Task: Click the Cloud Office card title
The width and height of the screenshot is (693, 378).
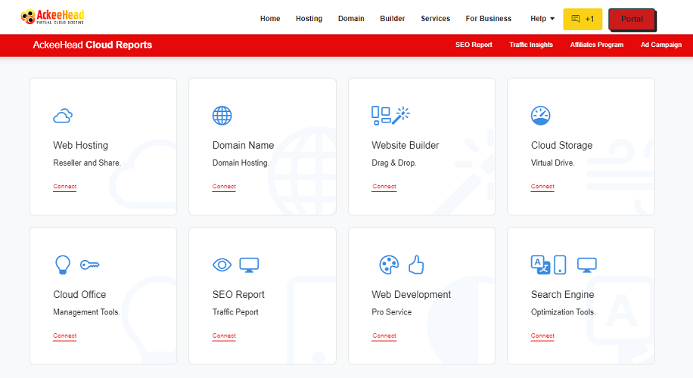Action: (79, 295)
